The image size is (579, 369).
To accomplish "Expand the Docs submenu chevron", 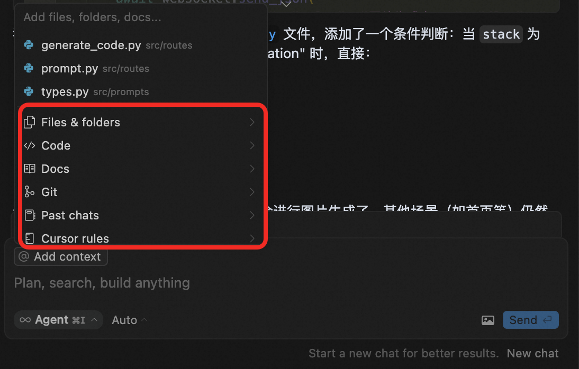I will pos(252,169).
